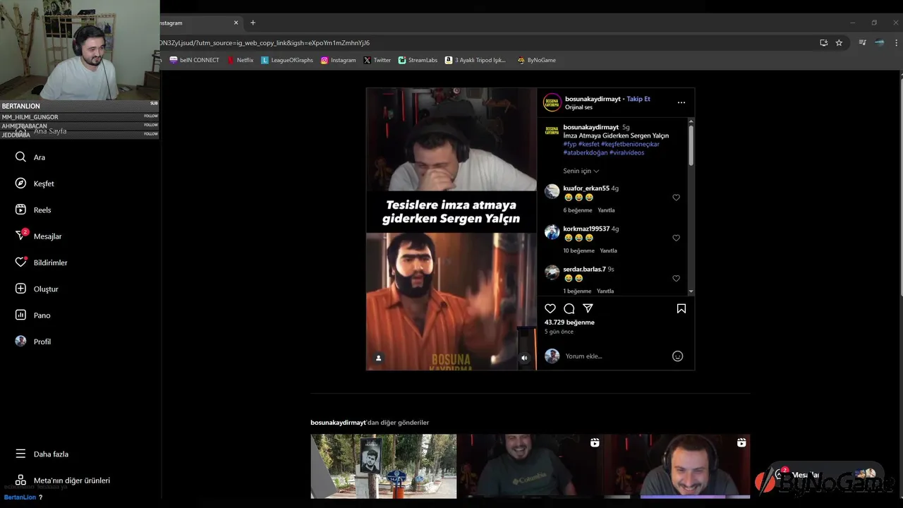This screenshot has height=508, width=903.
Task: Reply to korkmaz199537 via Yanıtla
Action: click(608, 250)
